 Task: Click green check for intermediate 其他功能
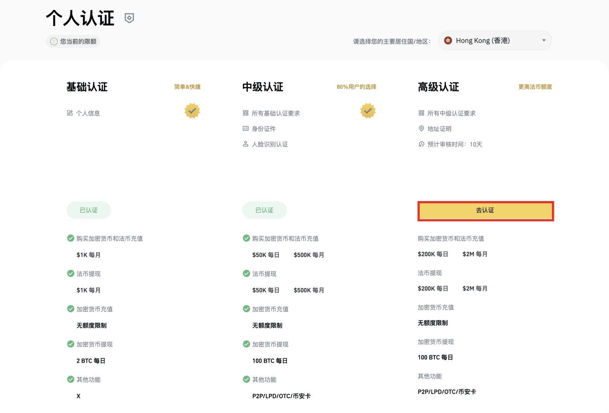pos(246,379)
